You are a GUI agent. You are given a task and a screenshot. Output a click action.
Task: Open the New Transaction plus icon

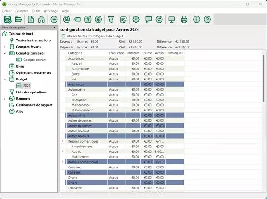(54, 19)
